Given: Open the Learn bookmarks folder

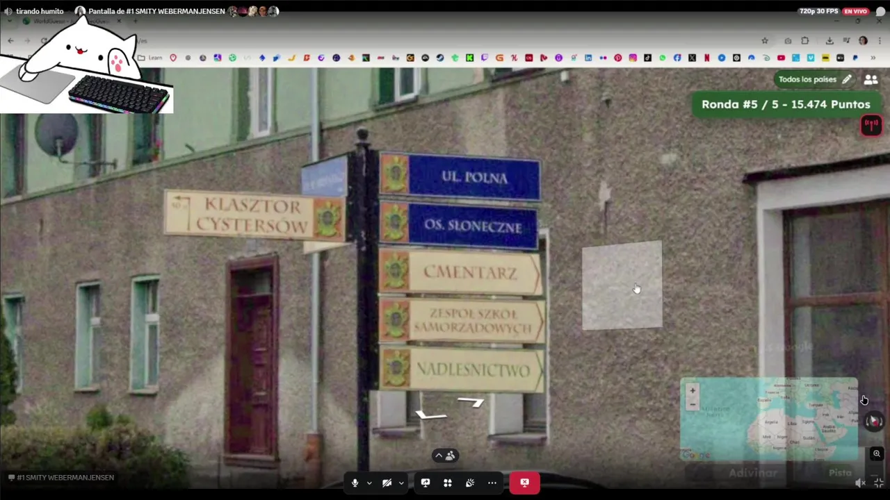Looking at the screenshot, I should [149, 58].
